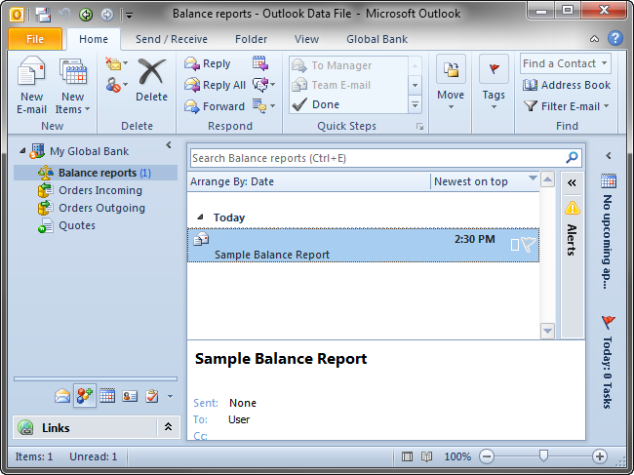Open the Address Book

pyautogui.click(x=567, y=85)
